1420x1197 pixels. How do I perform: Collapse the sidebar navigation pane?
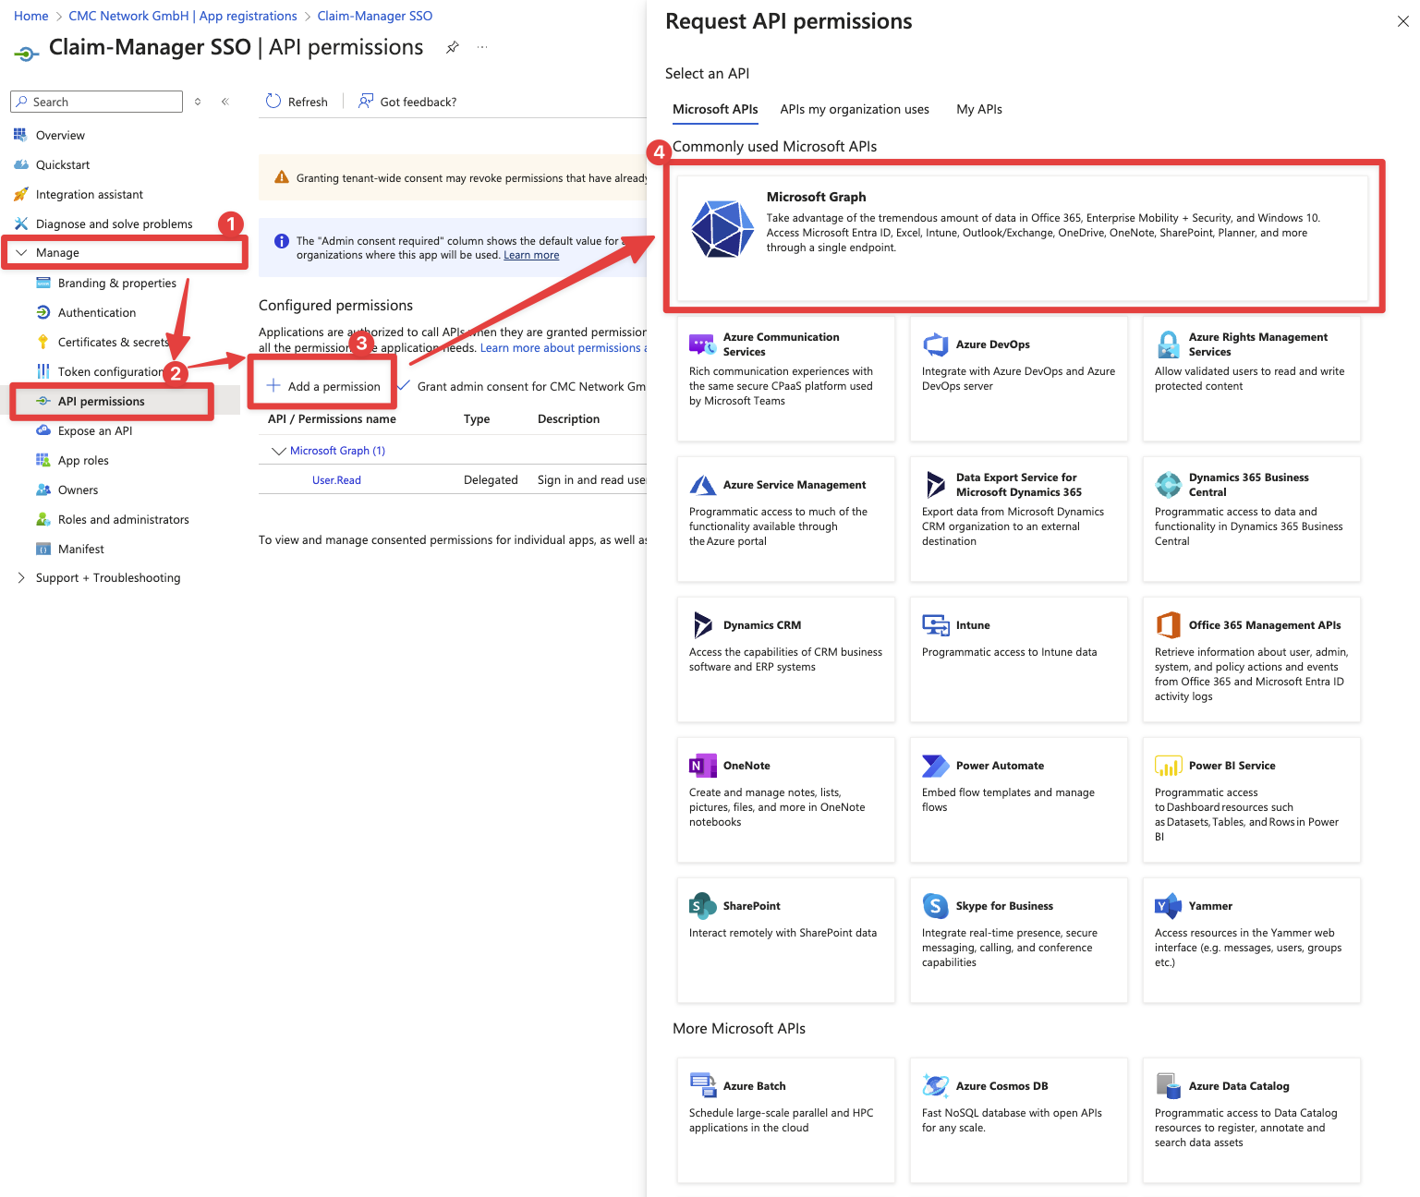click(x=225, y=102)
